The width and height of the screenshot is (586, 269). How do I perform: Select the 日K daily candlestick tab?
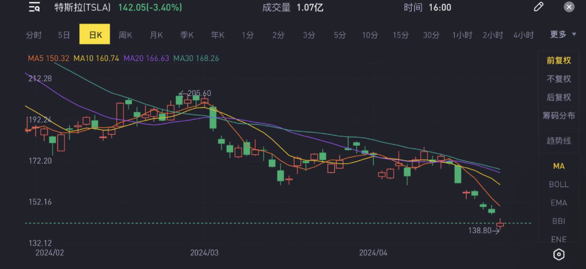click(95, 34)
